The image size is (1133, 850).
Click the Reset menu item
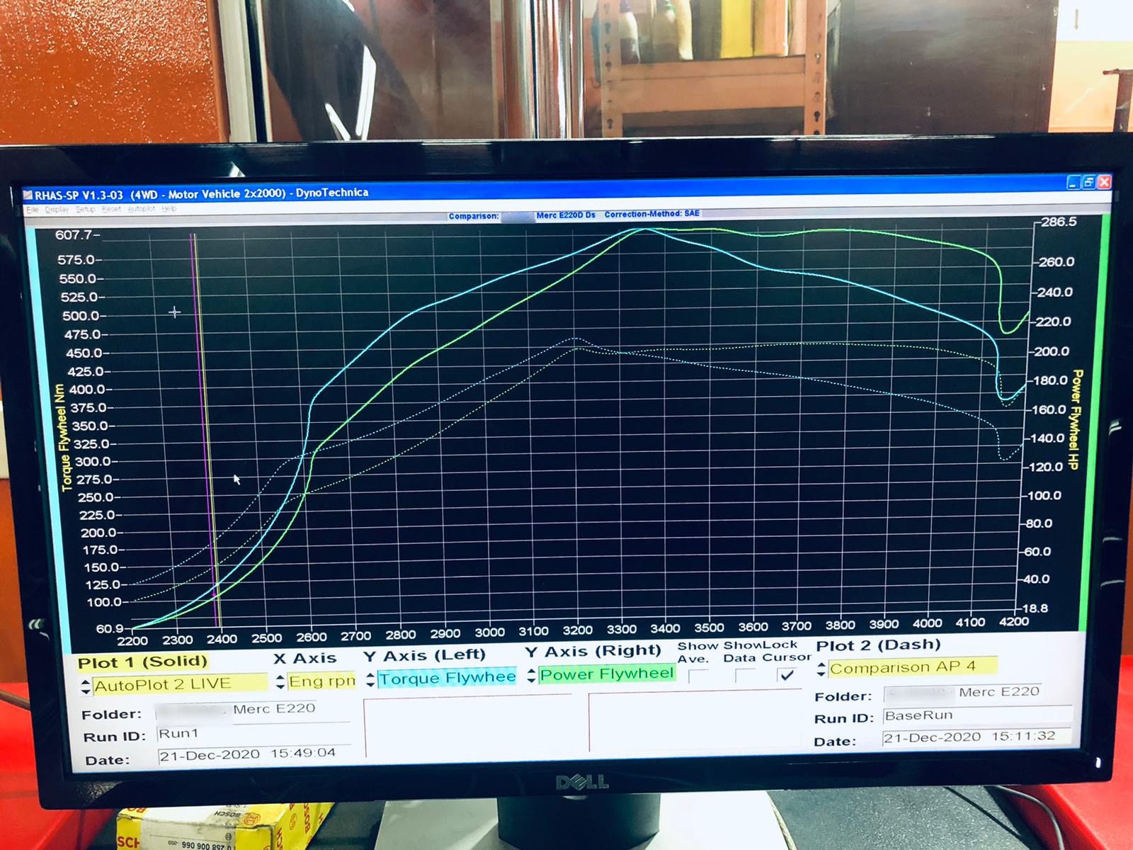click(x=111, y=210)
